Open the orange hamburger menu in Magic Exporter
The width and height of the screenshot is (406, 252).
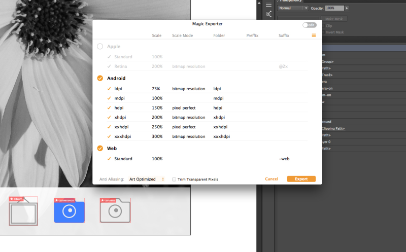(x=314, y=35)
